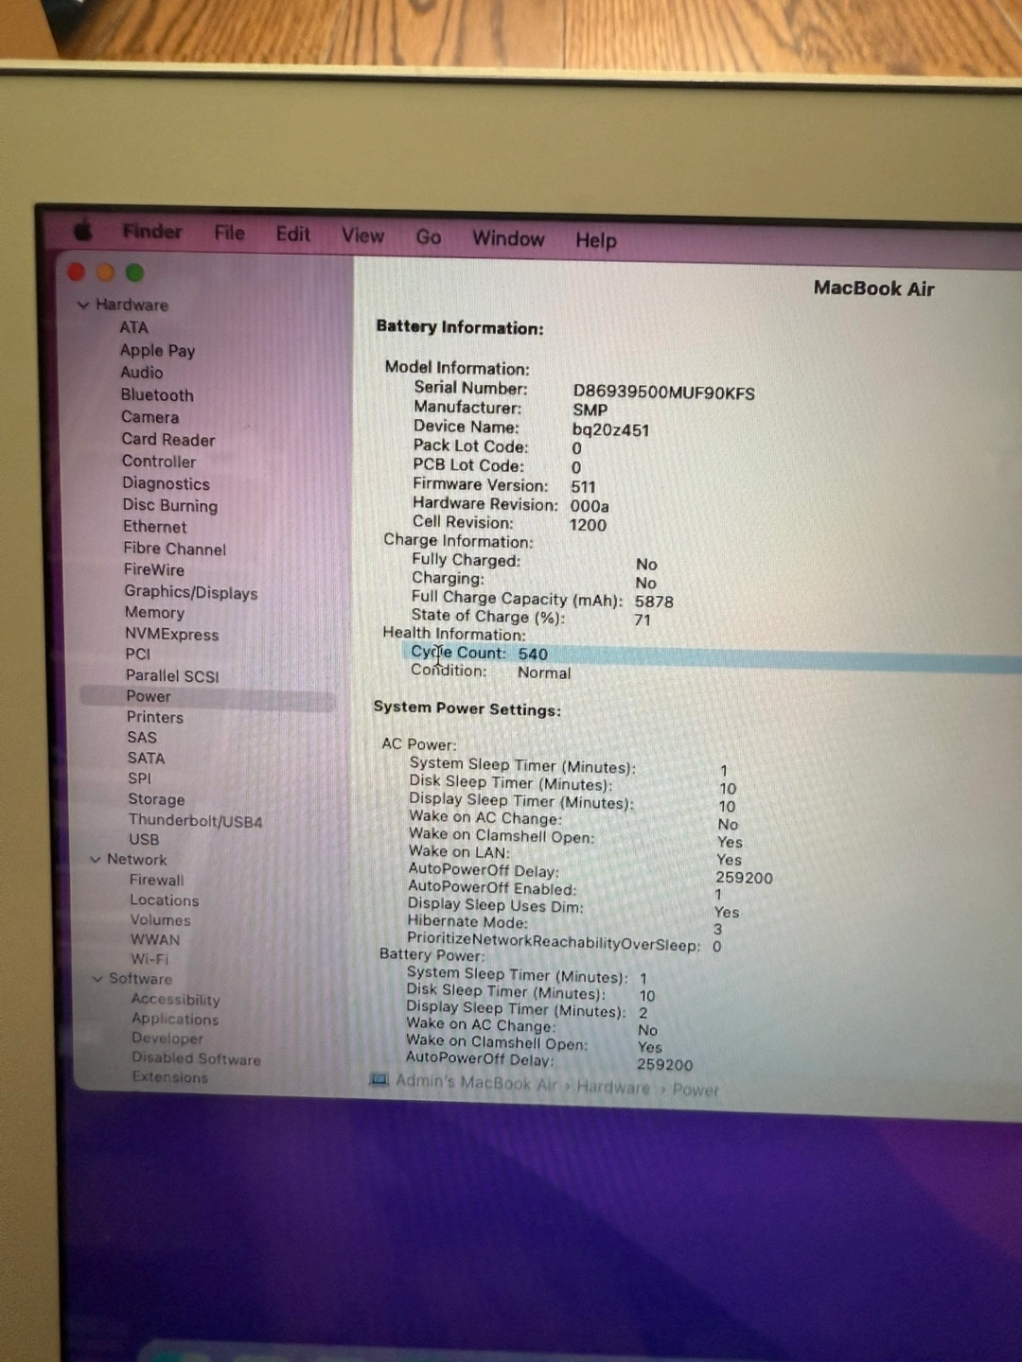Select SPI in the sidebar
The height and width of the screenshot is (1362, 1022).
(139, 778)
